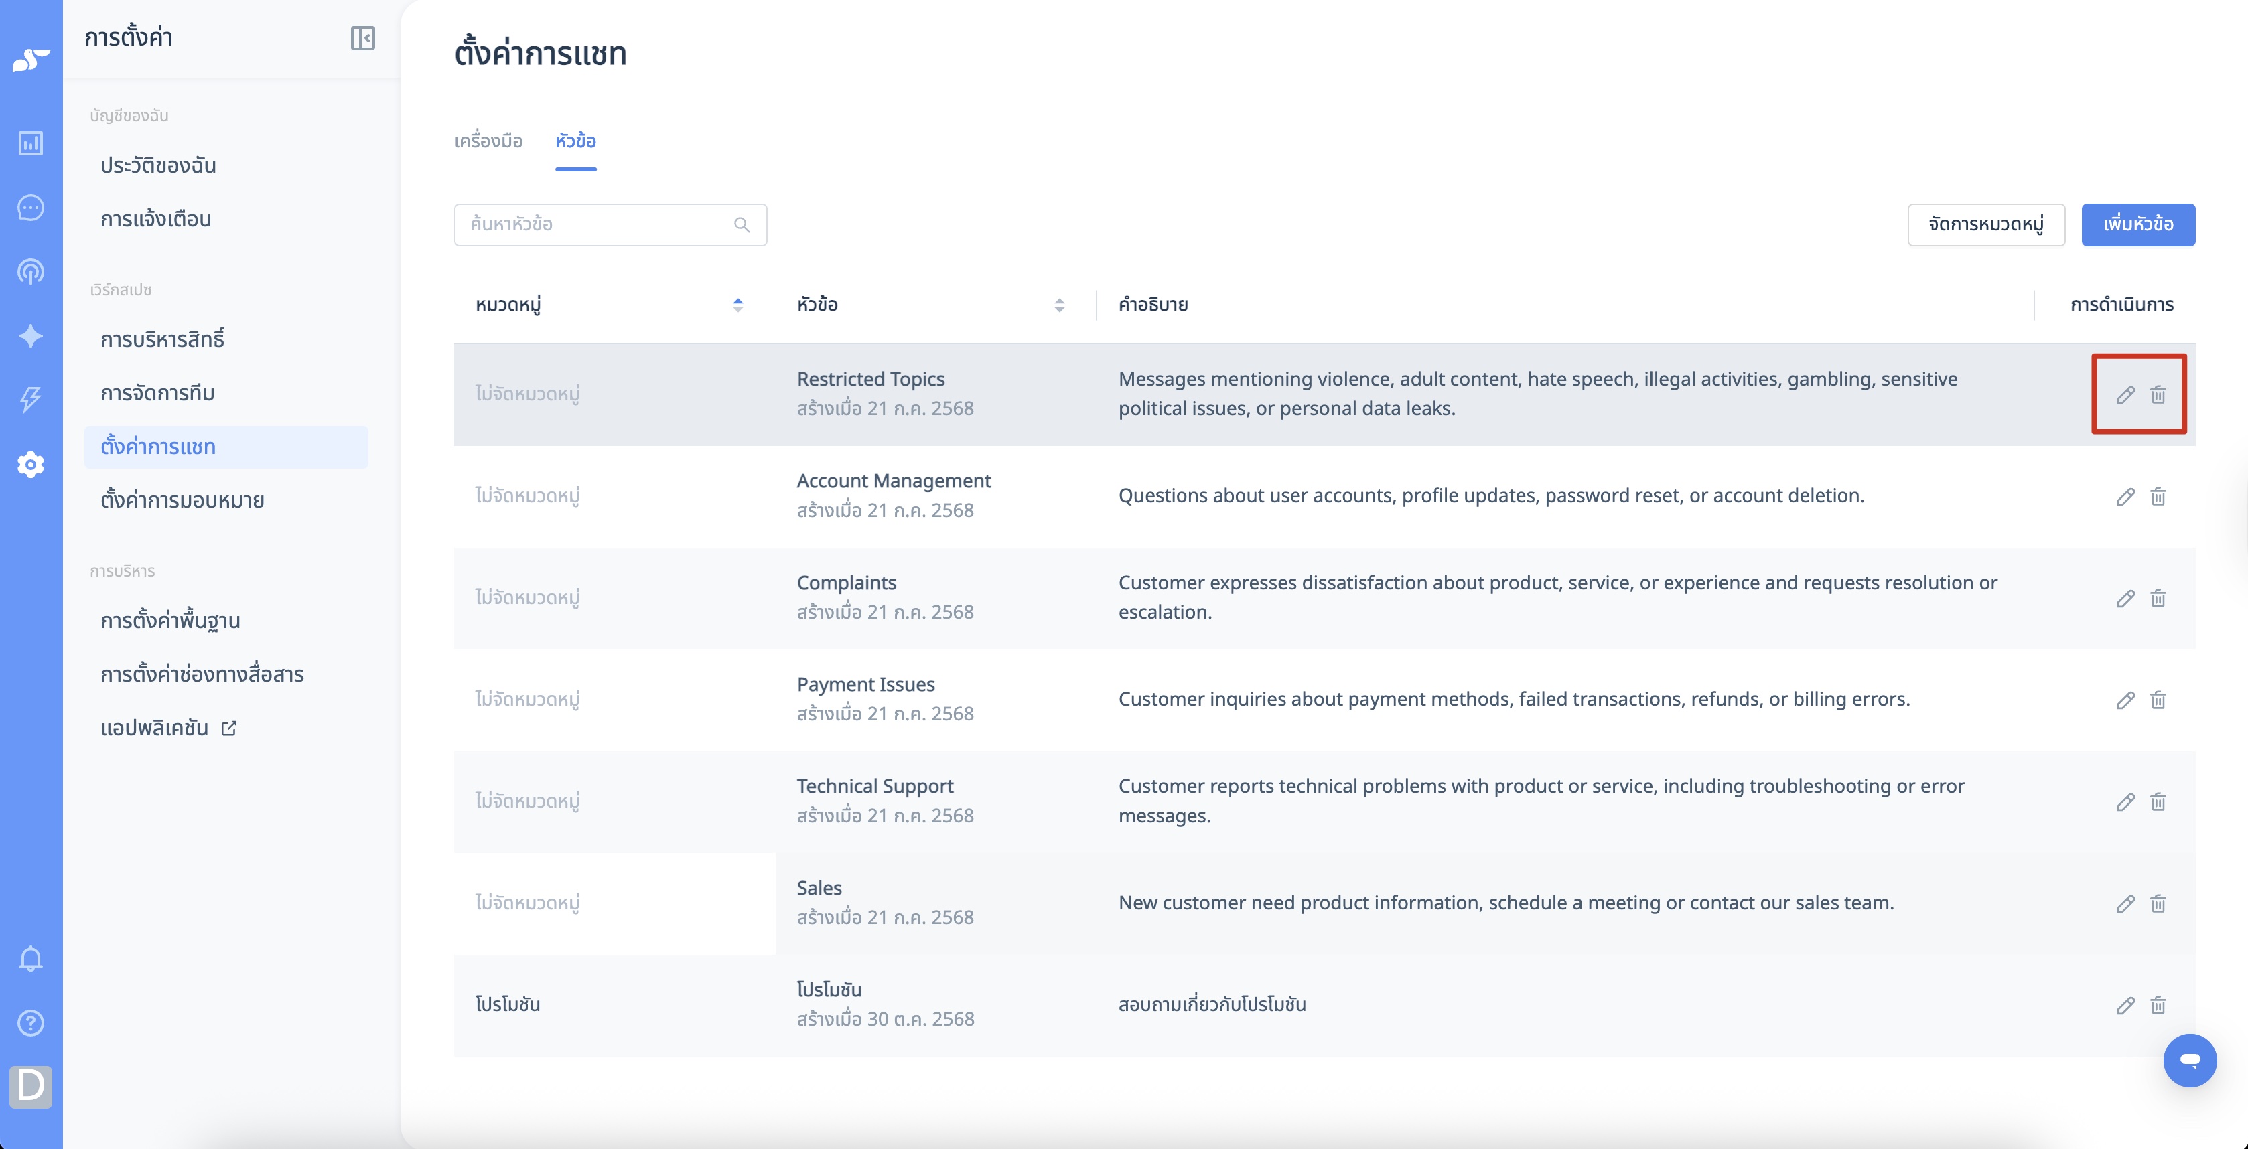2248x1149 pixels.
Task: Edit the Technical Support topic
Action: [2126, 801]
